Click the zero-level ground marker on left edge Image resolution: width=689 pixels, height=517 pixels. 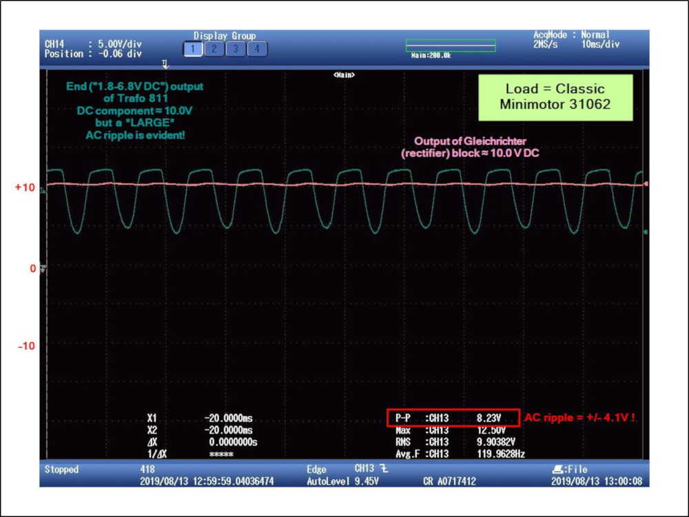44,268
